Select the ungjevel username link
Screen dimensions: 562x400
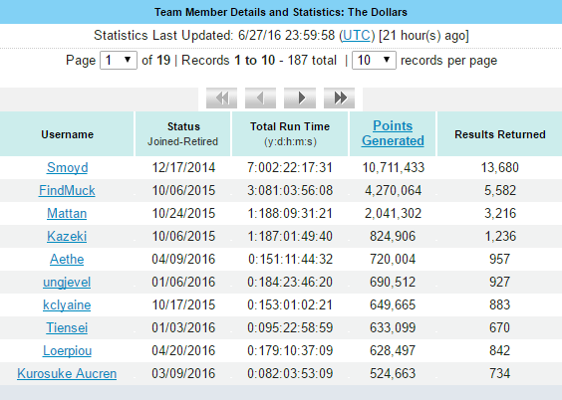point(67,283)
